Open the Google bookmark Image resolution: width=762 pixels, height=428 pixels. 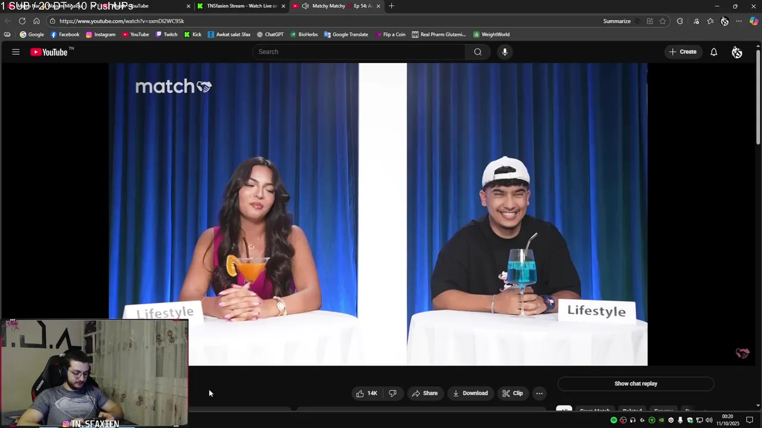[x=32, y=34]
